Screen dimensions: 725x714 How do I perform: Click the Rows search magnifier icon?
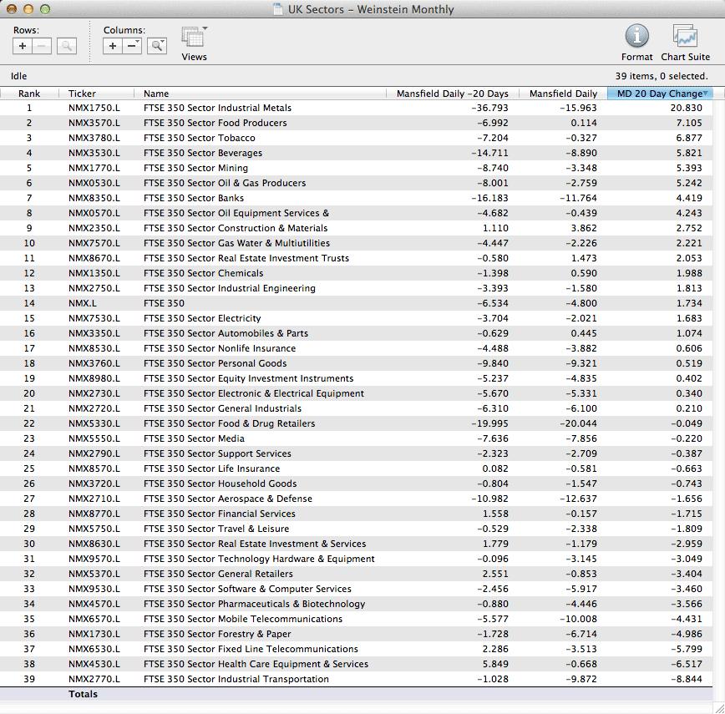click(x=67, y=47)
